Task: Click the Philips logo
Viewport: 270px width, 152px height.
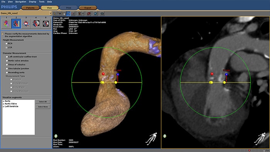Action: pos(9,7)
